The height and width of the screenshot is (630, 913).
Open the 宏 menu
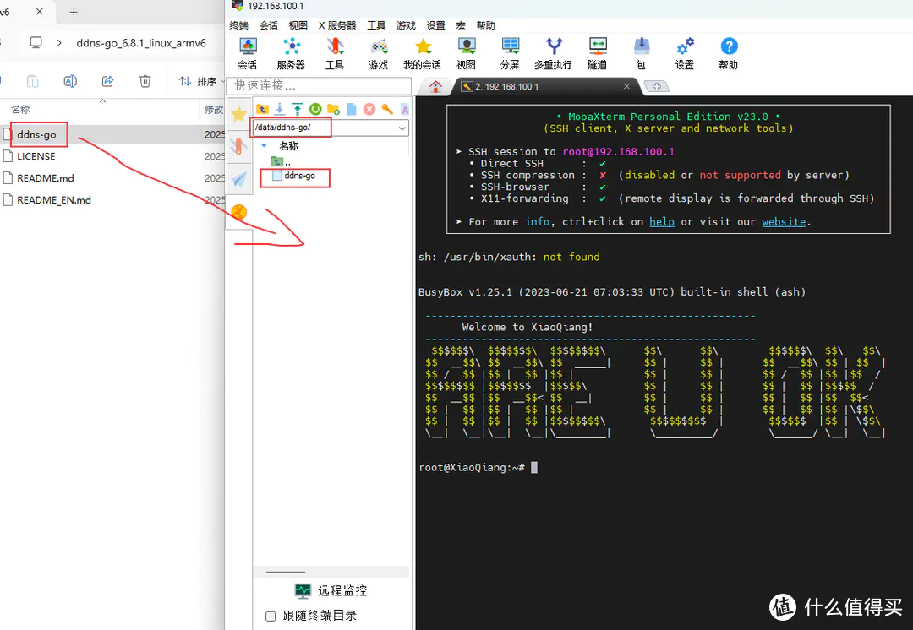[x=461, y=25]
